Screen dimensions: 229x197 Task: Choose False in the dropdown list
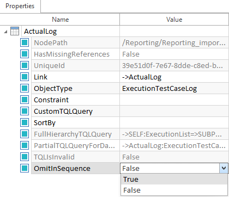pos(174,190)
